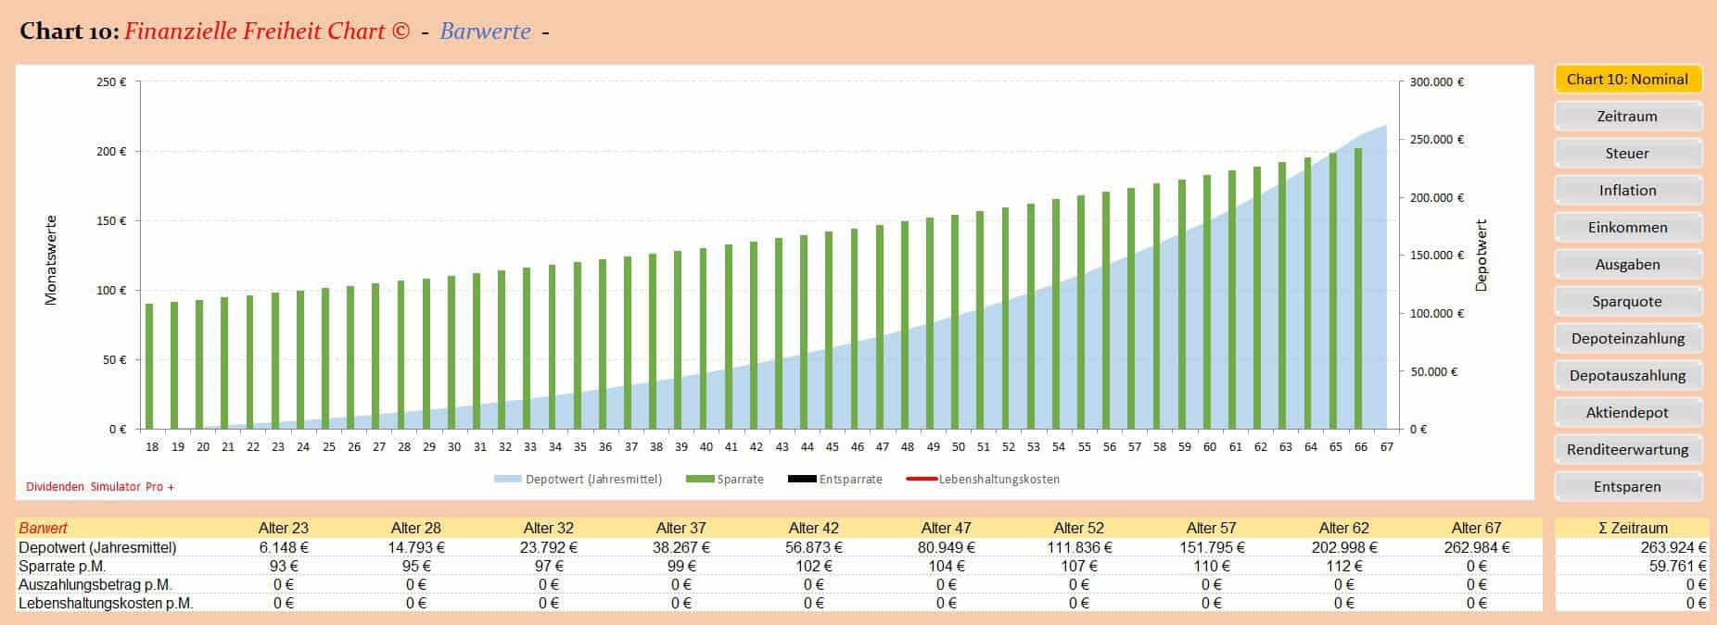
Task: Open the Ausgaben page
Action: pos(1627,265)
